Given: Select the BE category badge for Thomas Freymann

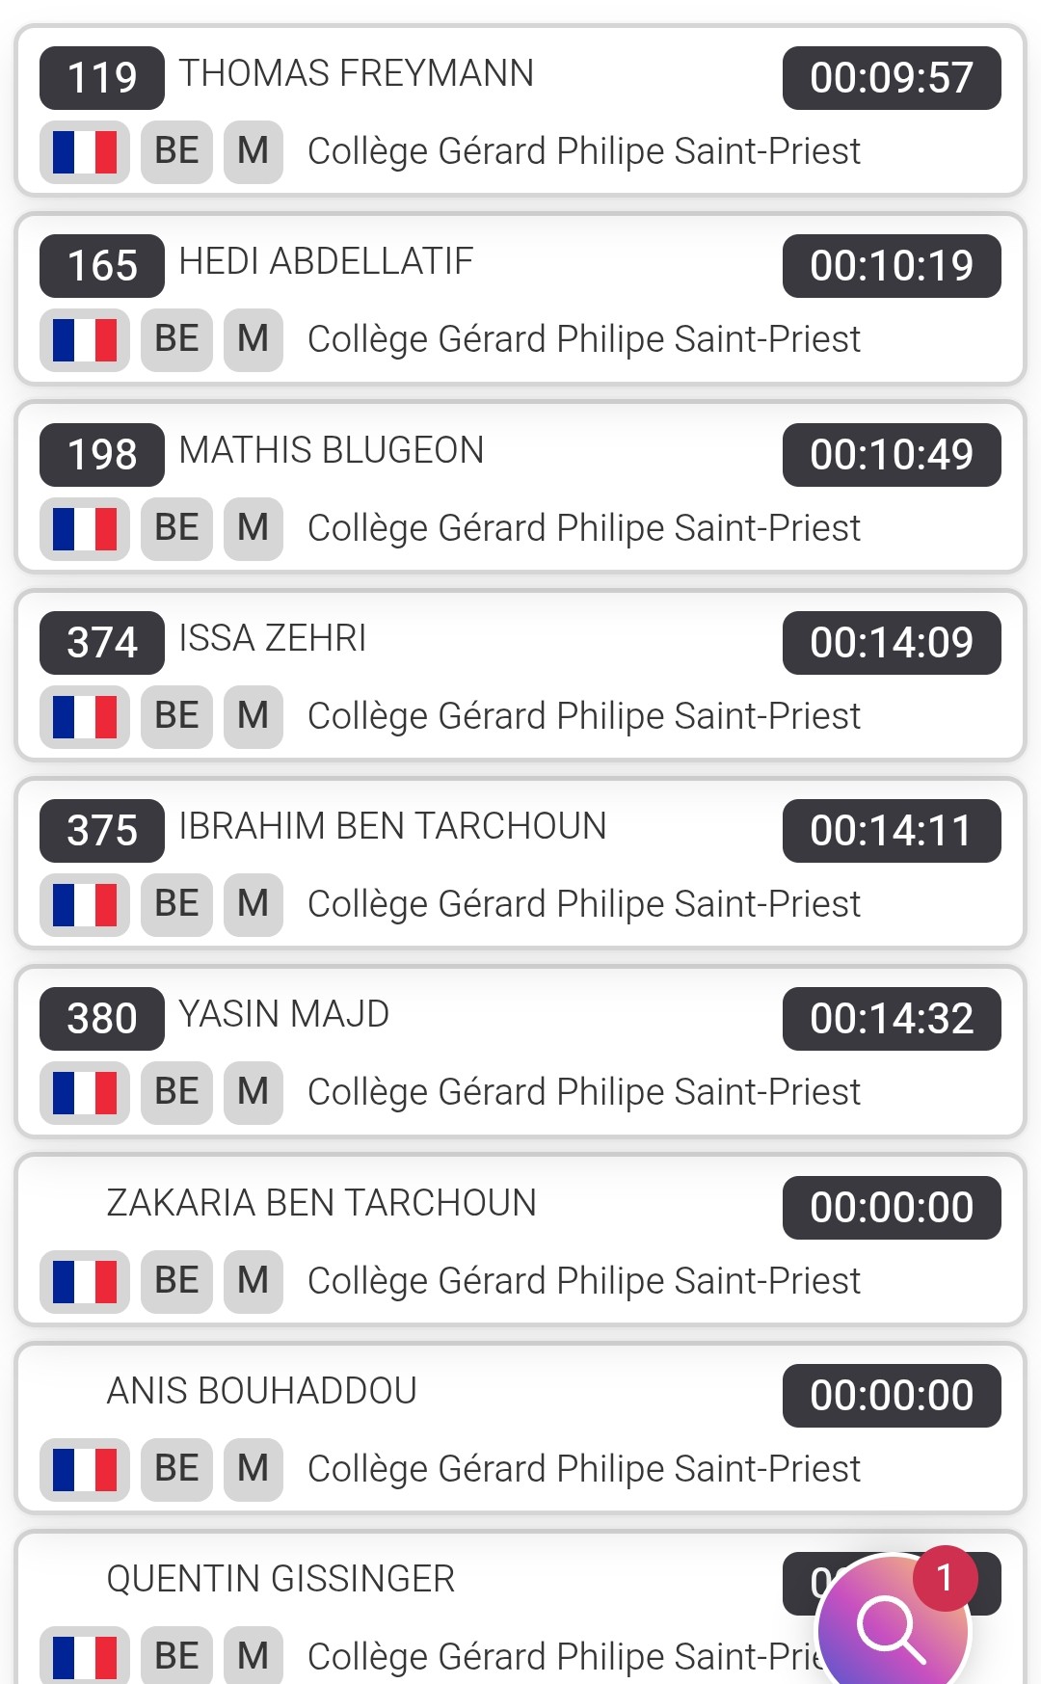Looking at the screenshot, I should (x=176, y=151).
